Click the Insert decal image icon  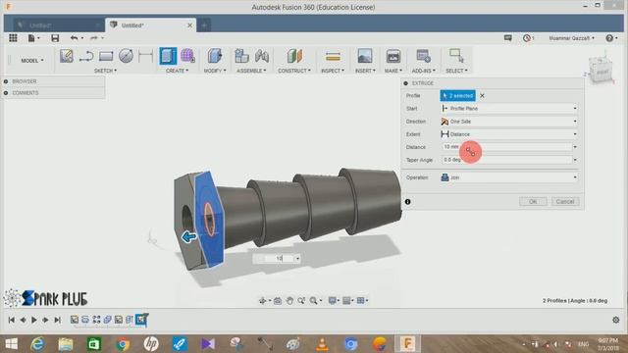[x=365, y=56]
